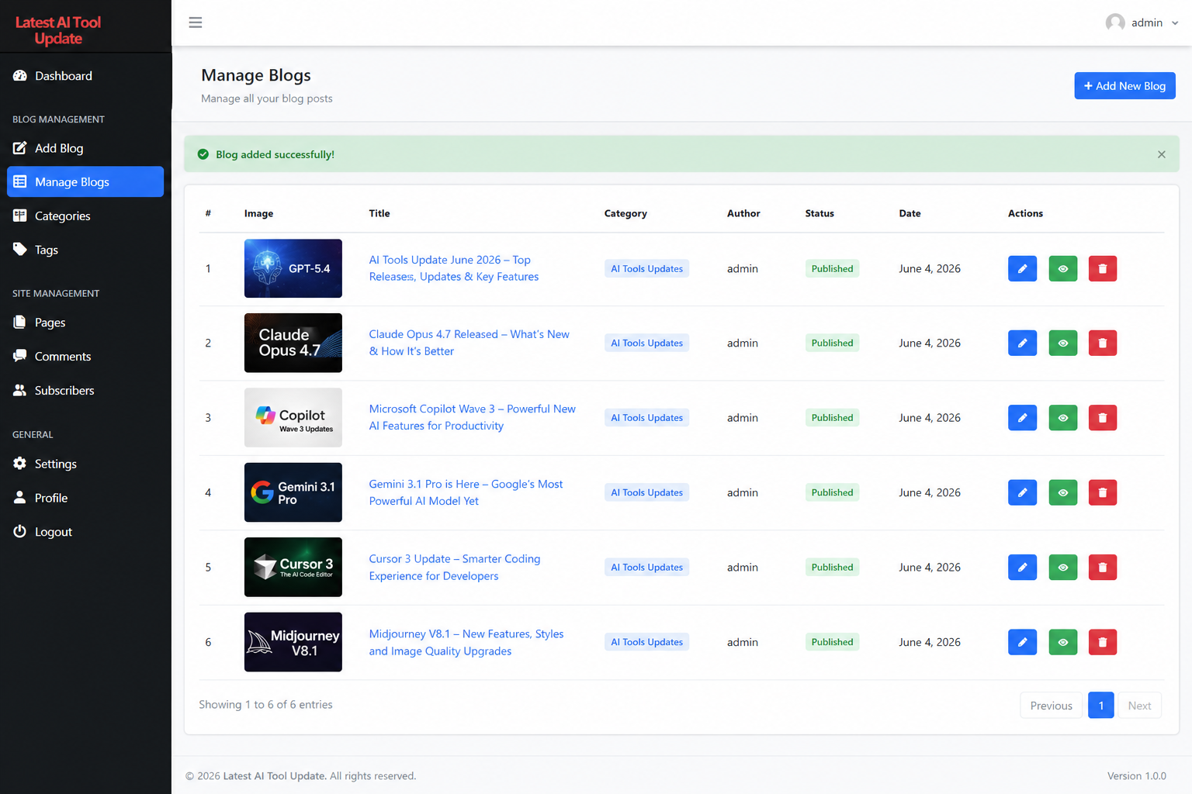
Task: Open Comments in the sidebar
Action: [x=85, y=357]
